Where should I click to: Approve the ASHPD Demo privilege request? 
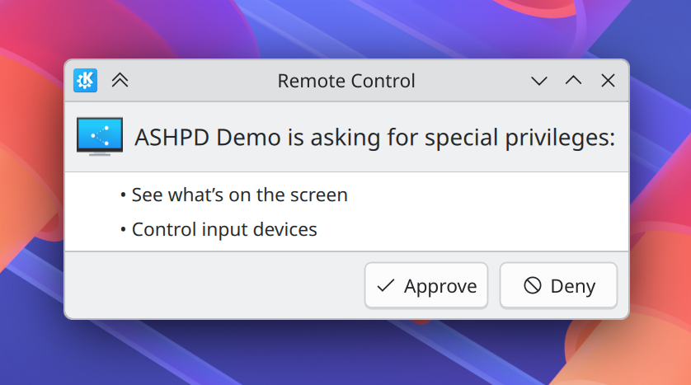425,285
